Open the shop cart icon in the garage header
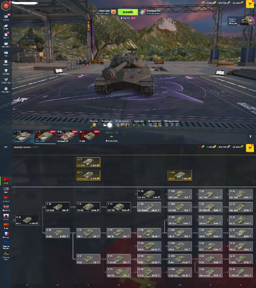The image size is (256, 288). [x=250, y=4]
